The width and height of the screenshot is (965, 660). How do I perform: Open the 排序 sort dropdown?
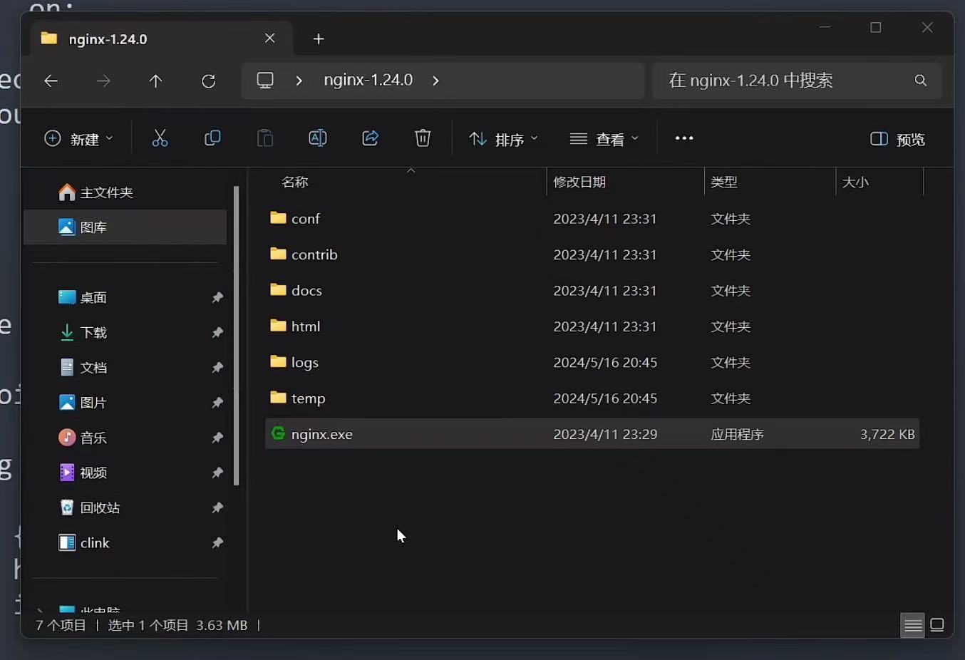(x=503, y=139)
